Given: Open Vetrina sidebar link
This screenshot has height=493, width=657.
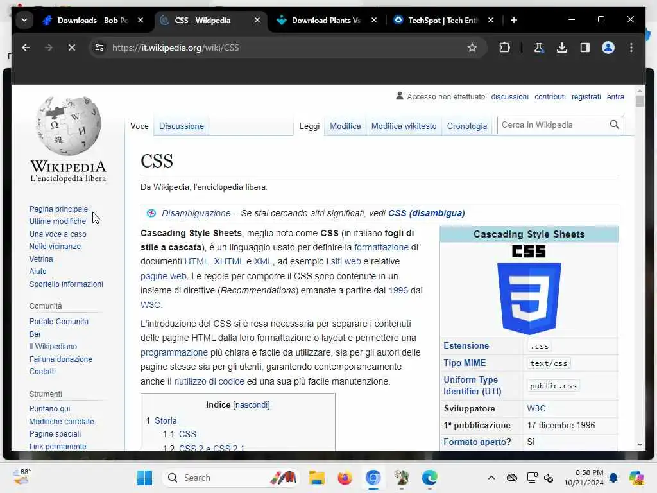Looking at the screenshot, I should tap(41, 259).
